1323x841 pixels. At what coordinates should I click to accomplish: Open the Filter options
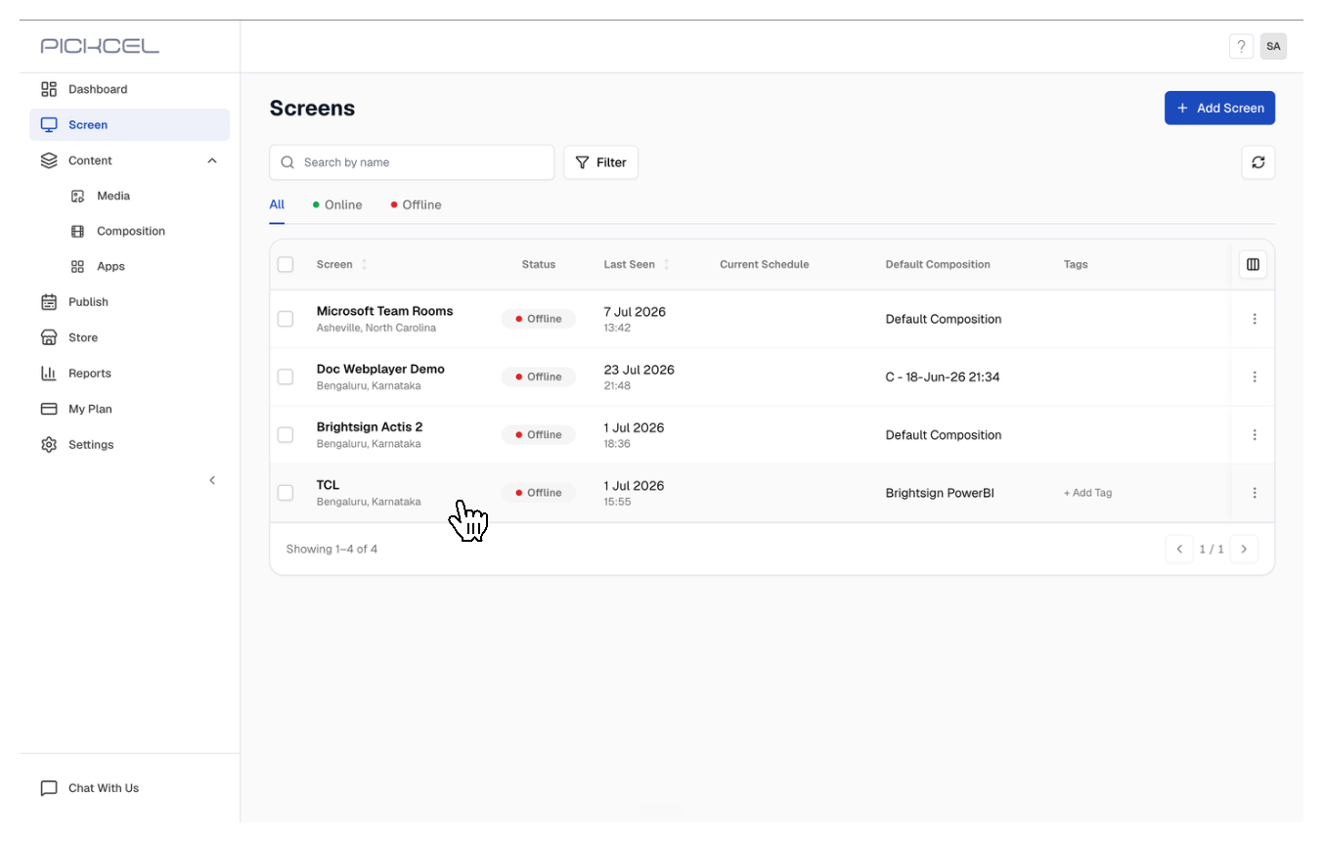point(600,162)
